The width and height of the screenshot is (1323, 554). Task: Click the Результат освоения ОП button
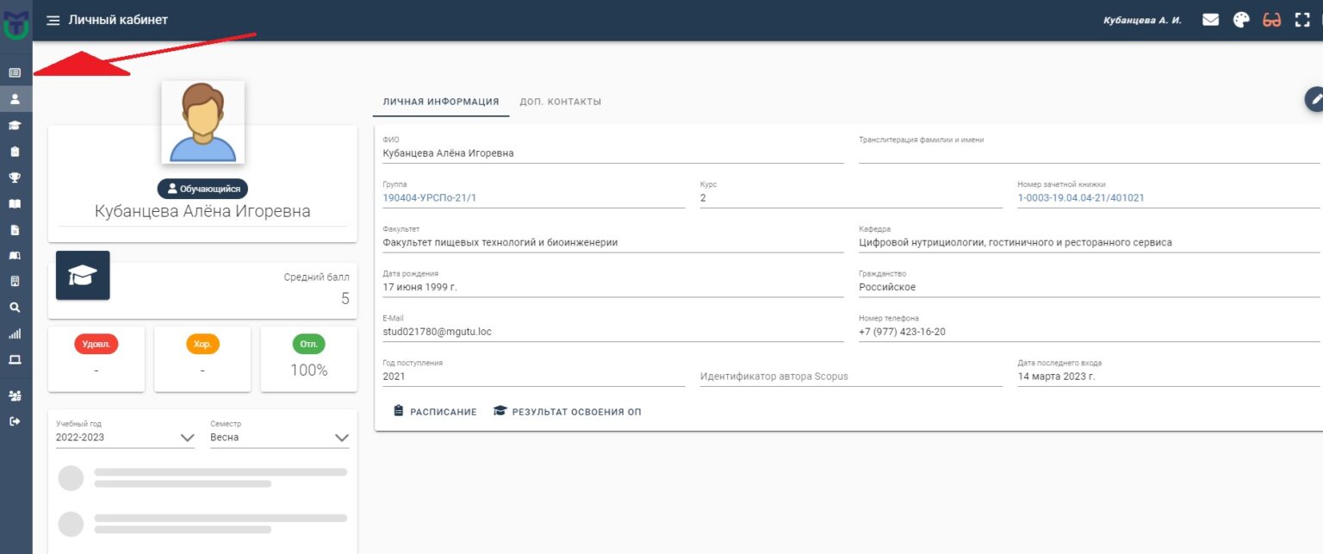(x=568, y=412)
